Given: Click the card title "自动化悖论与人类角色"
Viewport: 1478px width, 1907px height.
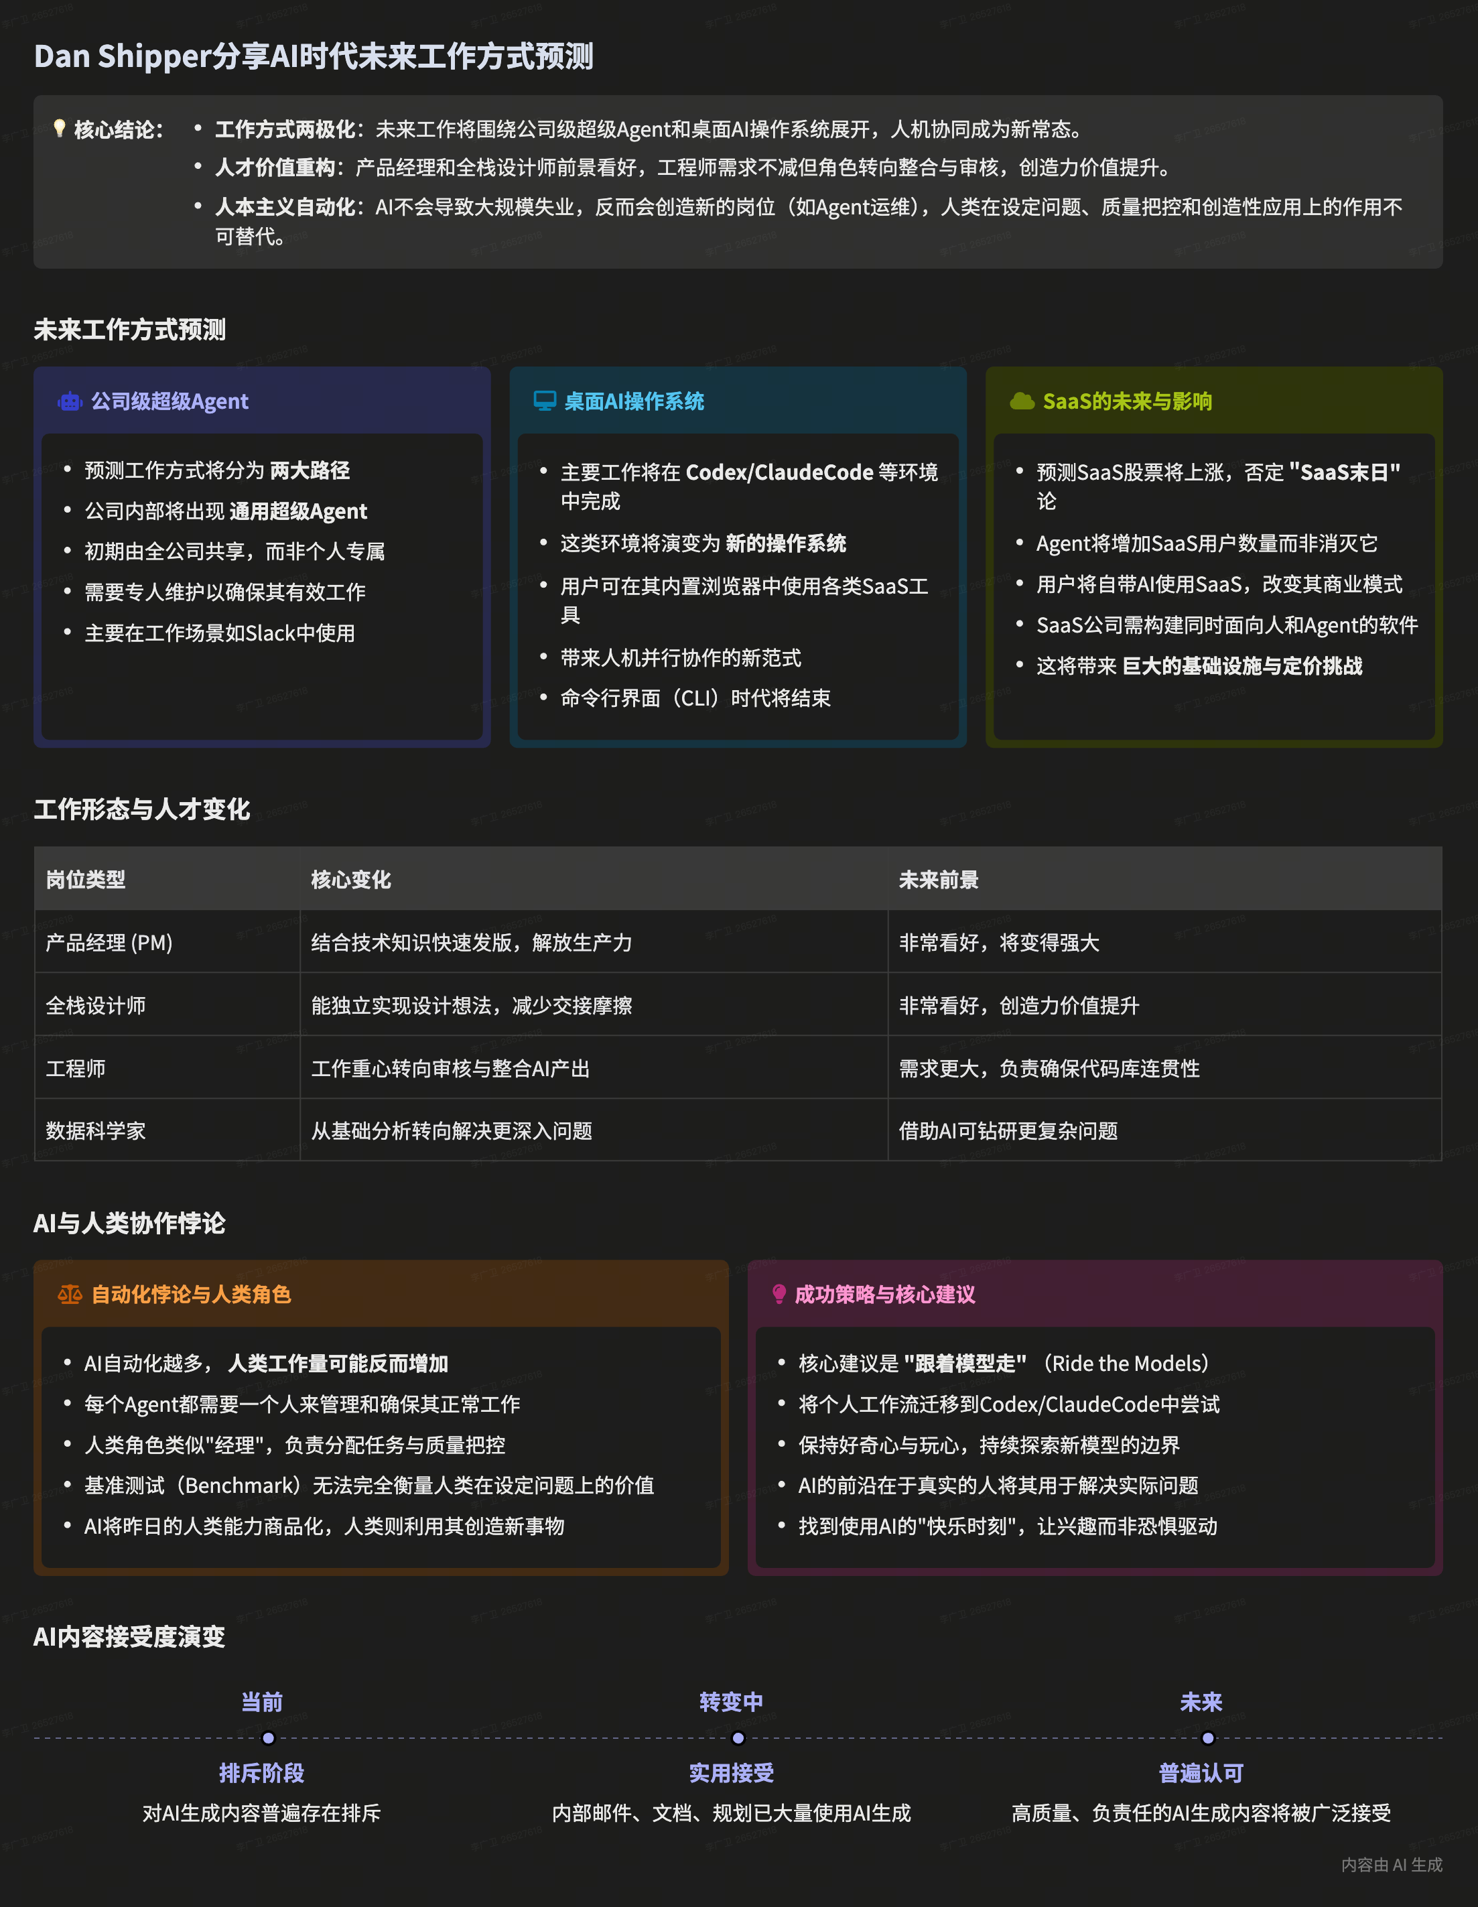Looking at the screenshot, I should (x=191, y=1295).
